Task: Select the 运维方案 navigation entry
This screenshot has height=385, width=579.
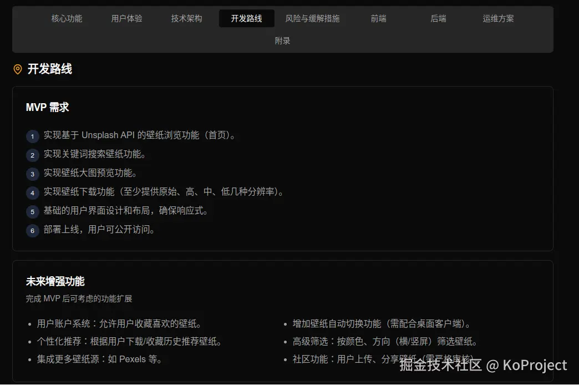Action: click(x=498, y=18)
